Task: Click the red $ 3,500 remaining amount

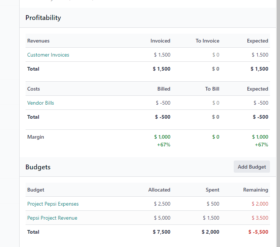Action: 260,218
